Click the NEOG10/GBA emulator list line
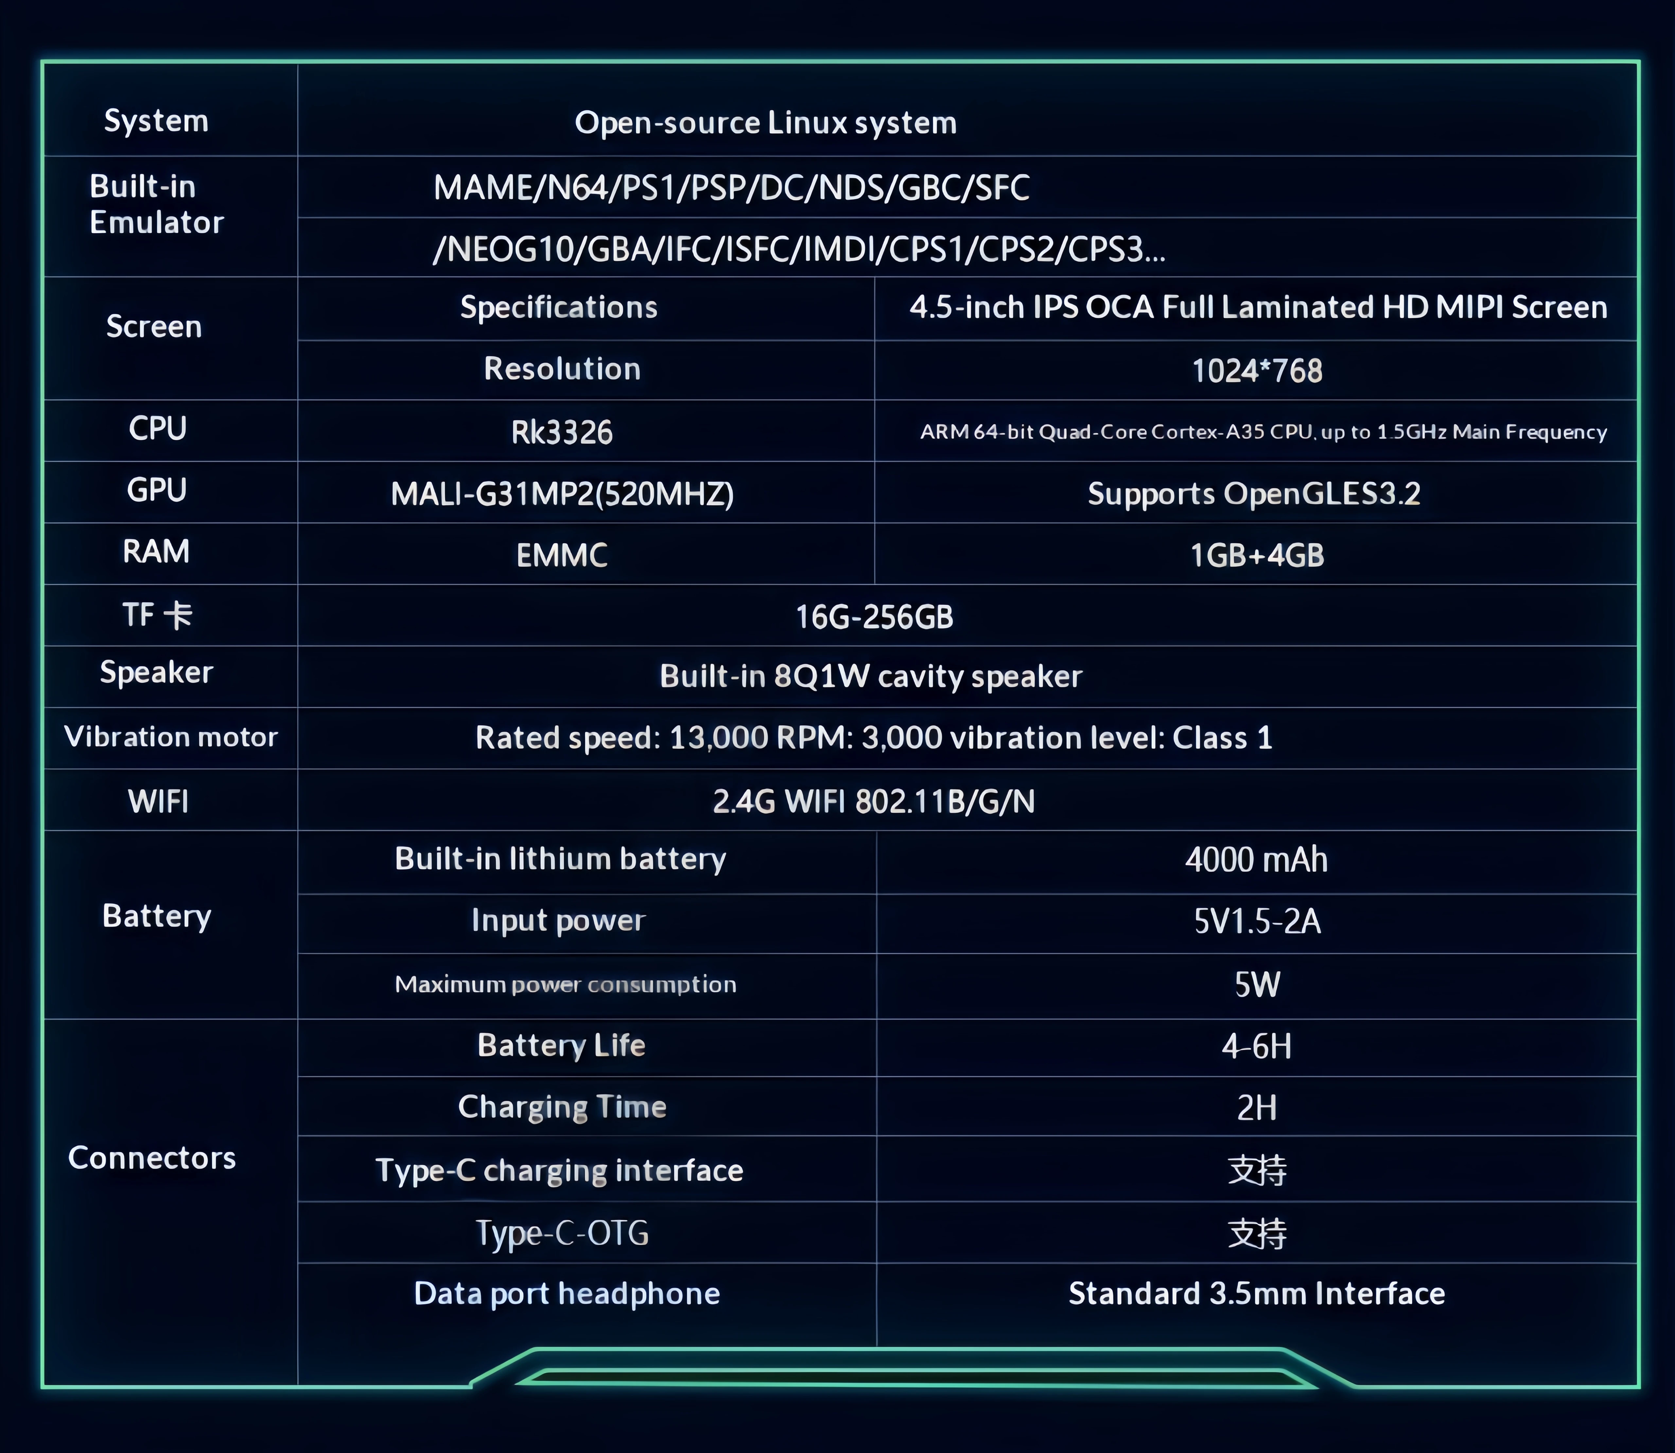 click(x=799, y=249)
